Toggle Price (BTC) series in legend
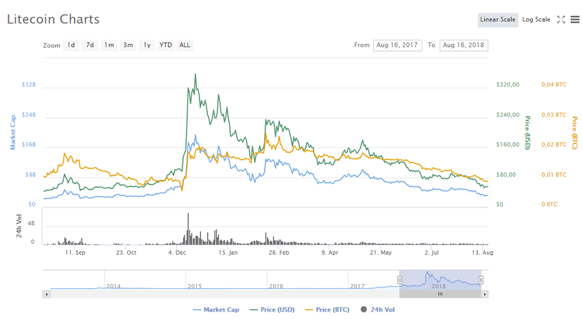 point(327,309)
